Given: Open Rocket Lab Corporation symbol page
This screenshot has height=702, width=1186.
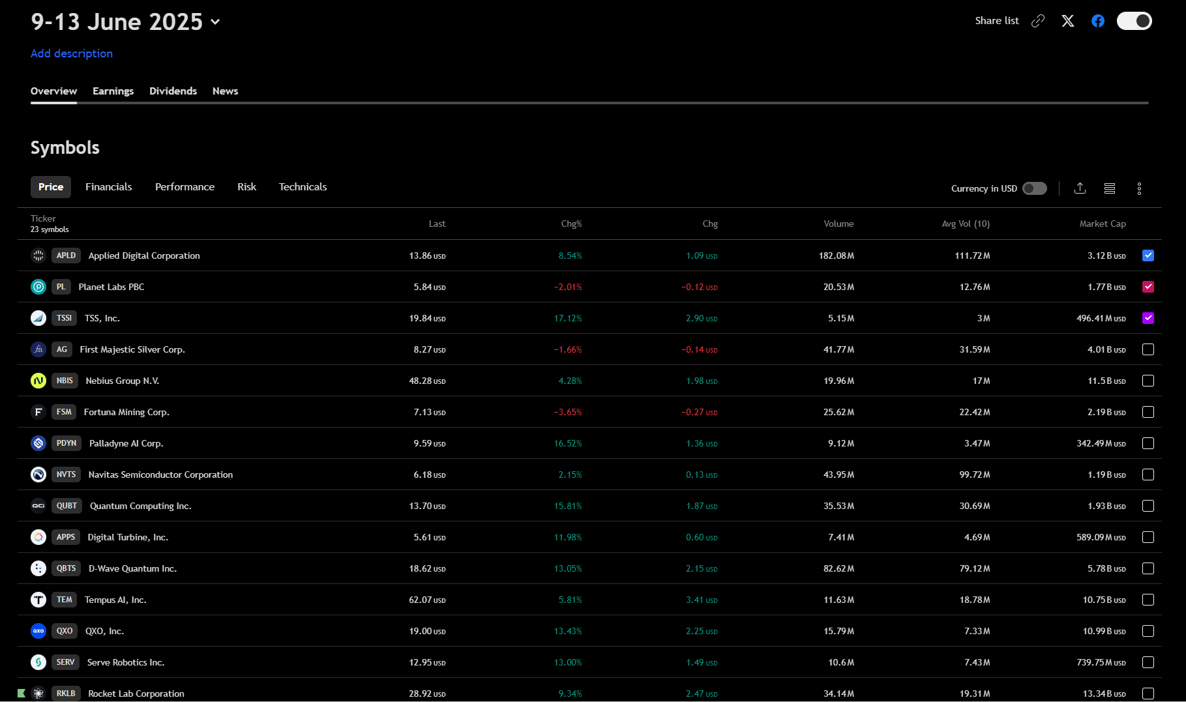Looking at the screenshot, I should pyautogui.click(x=136, y=694).
